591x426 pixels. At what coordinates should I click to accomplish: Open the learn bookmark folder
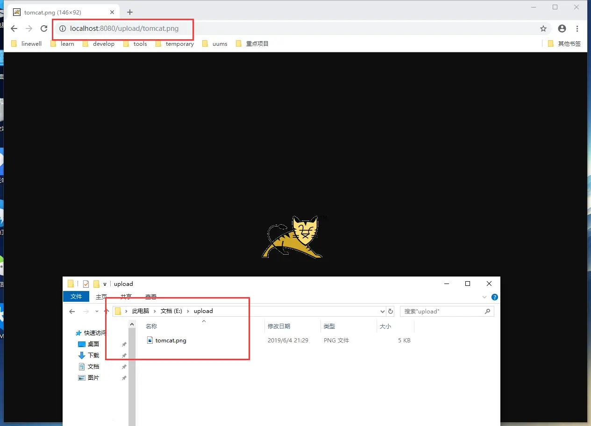tap(62, 43)
